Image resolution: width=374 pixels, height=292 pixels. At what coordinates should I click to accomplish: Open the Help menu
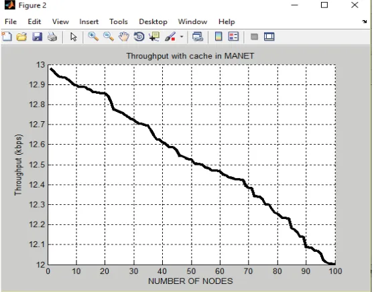(227, 22)
